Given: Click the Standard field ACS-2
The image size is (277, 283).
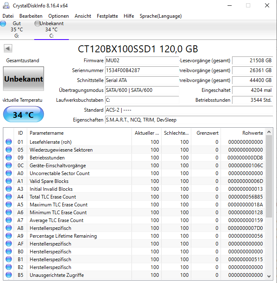Looking at the screenshot, I should (189, 110).
